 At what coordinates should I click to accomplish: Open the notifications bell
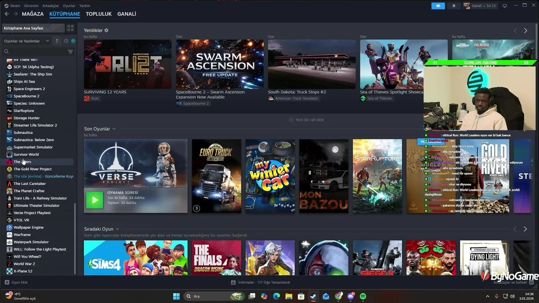coord(454,6)
